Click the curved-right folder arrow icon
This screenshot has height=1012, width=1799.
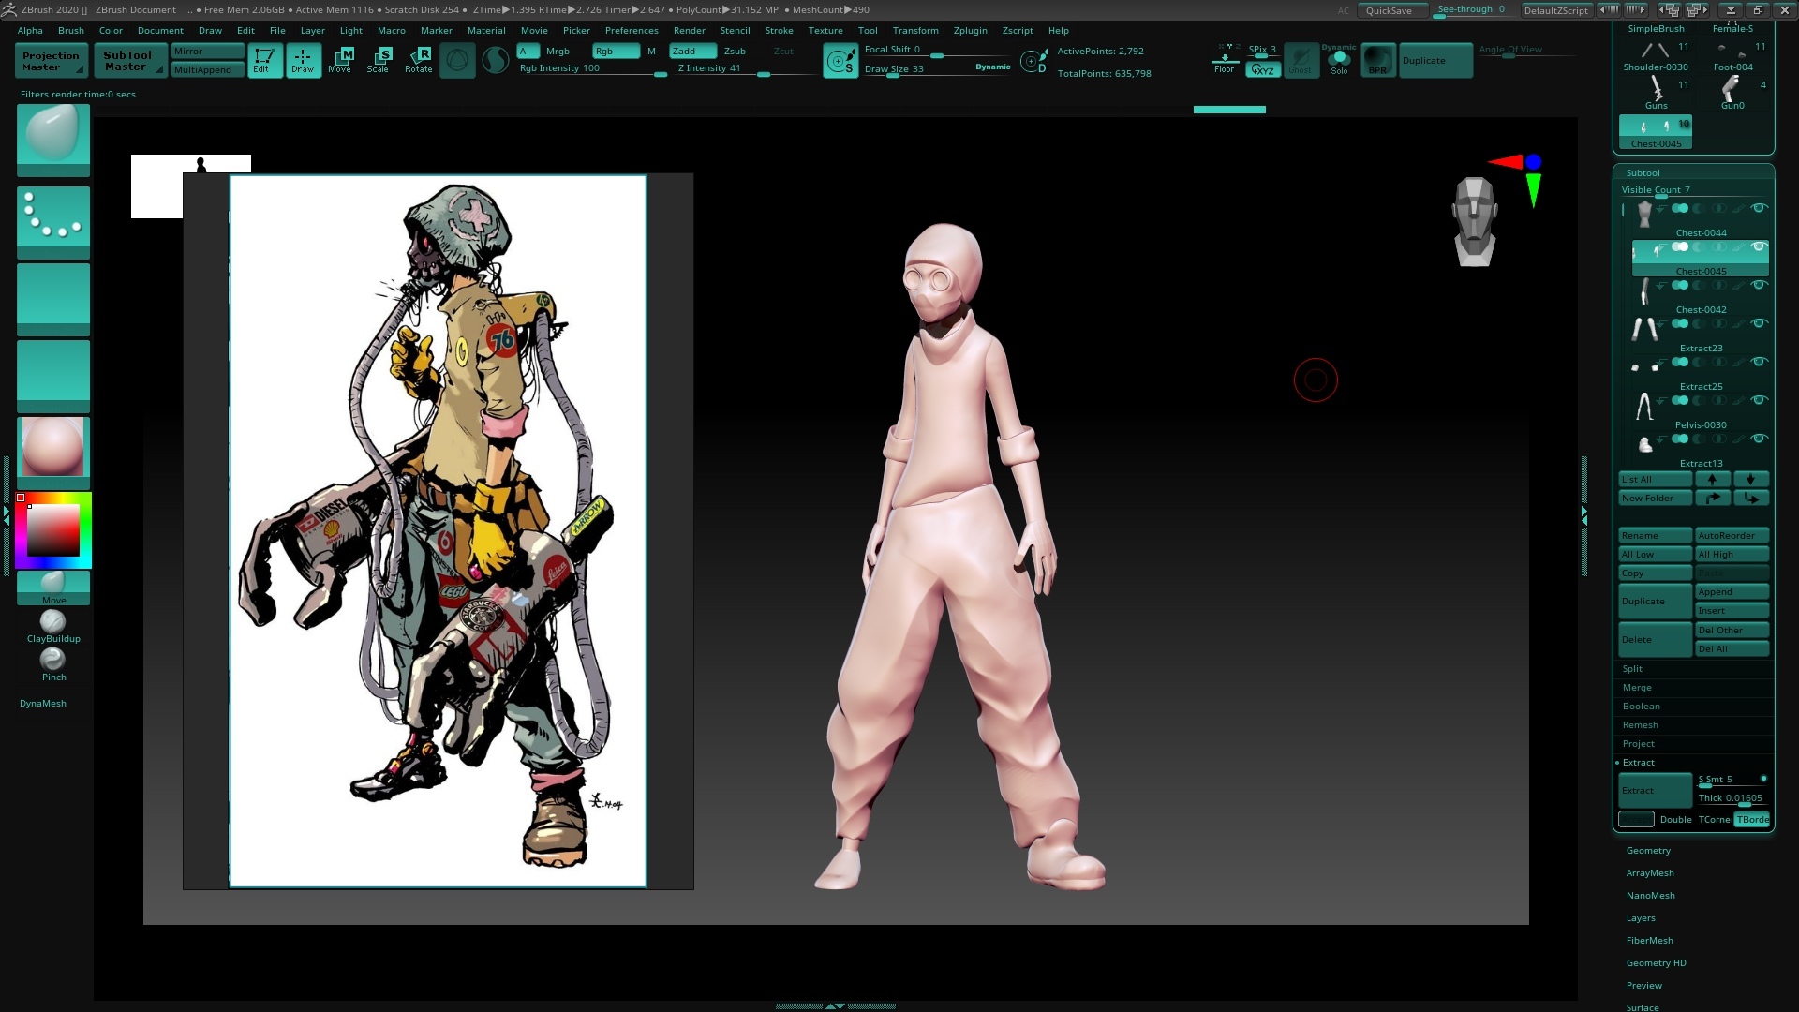[1712, 498]
